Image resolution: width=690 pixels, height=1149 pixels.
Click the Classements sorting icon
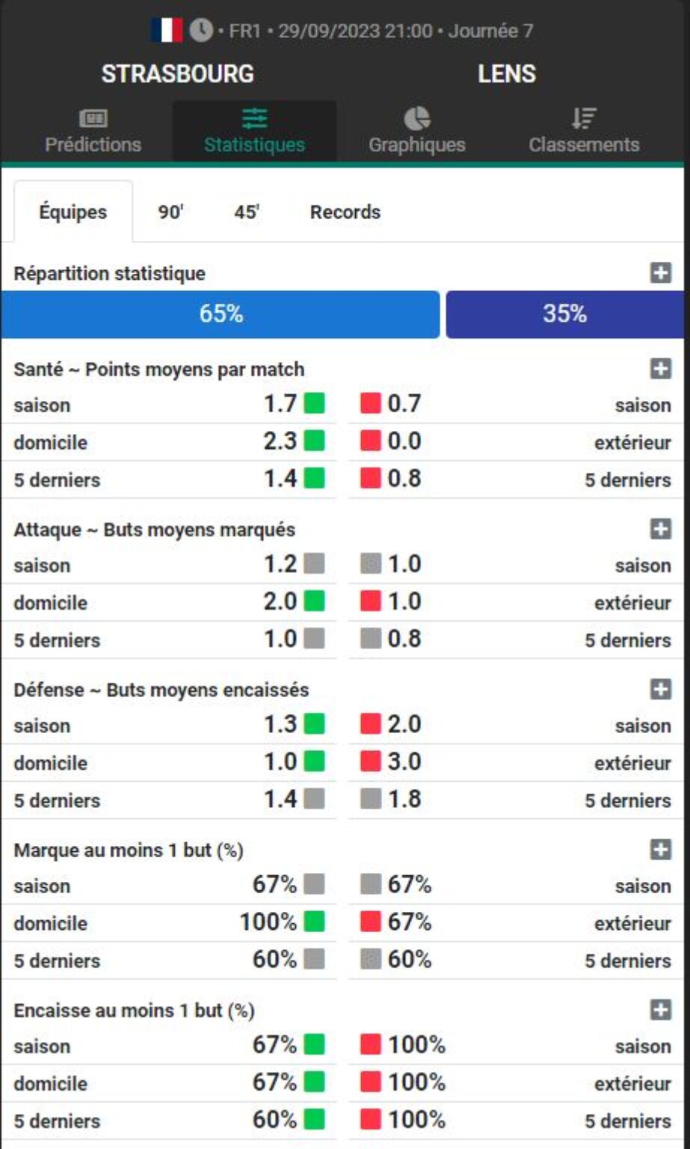(586, 118)
